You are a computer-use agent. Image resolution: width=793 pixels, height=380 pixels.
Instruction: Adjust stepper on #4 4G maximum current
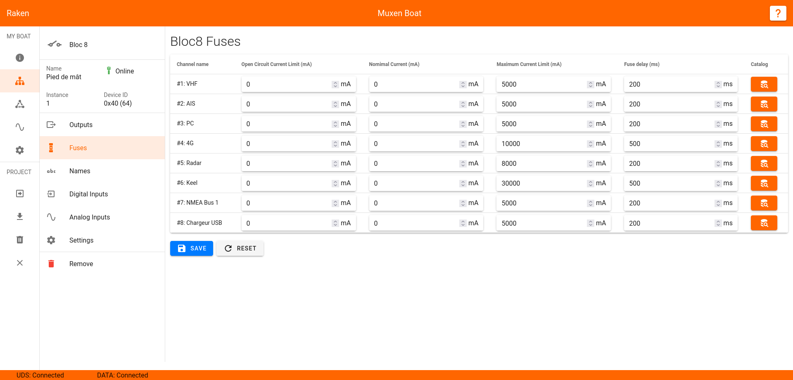click(x=590, y=144)
